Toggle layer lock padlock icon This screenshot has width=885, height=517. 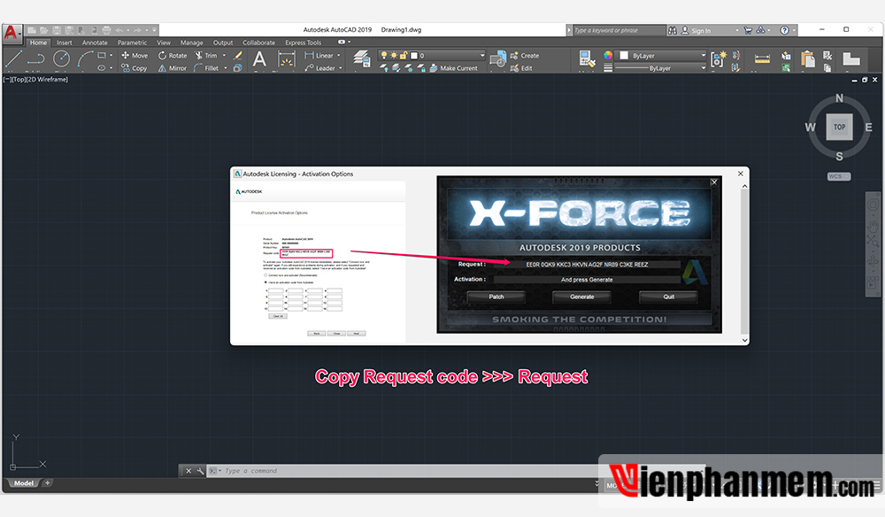[403, 55]
